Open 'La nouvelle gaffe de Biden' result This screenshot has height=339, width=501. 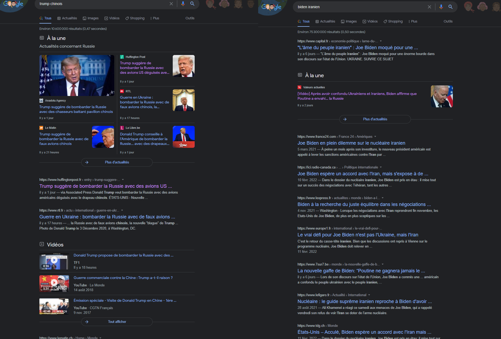pos(361,271)
